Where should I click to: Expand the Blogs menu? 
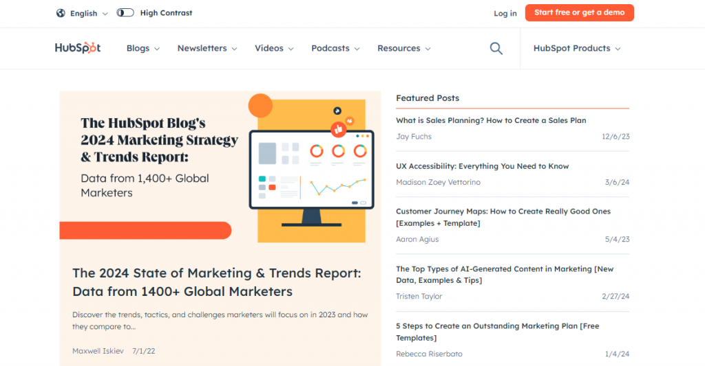(143, 49)
